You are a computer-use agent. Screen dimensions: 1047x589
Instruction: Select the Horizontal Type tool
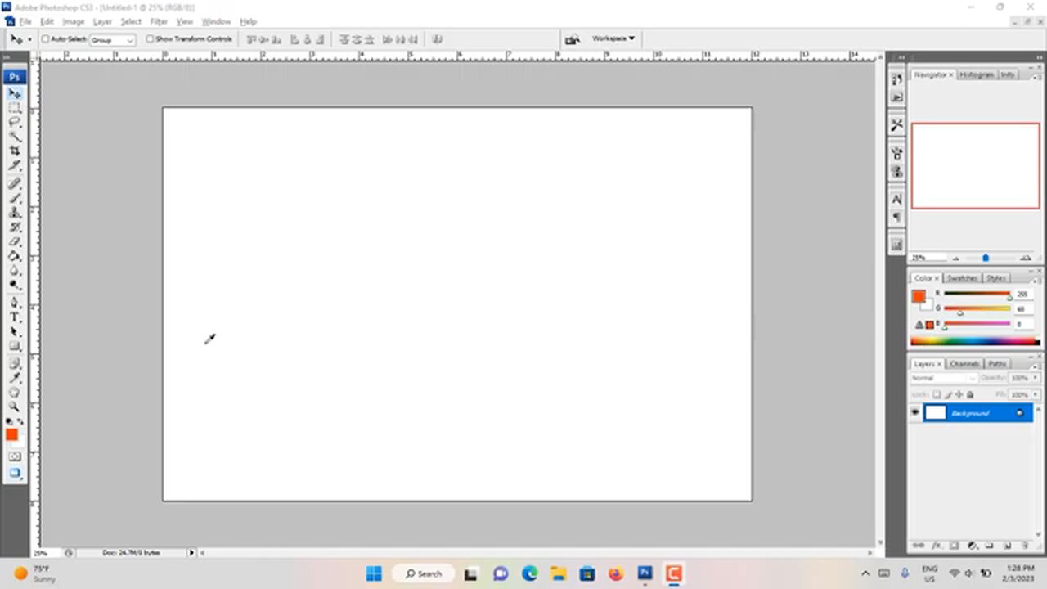point(15,317)
